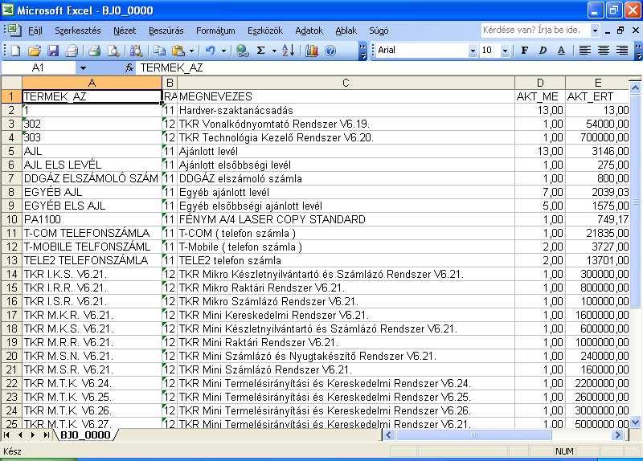
Task: Expand formatting toolbar options chevron
Action: (x=638, y=51)
